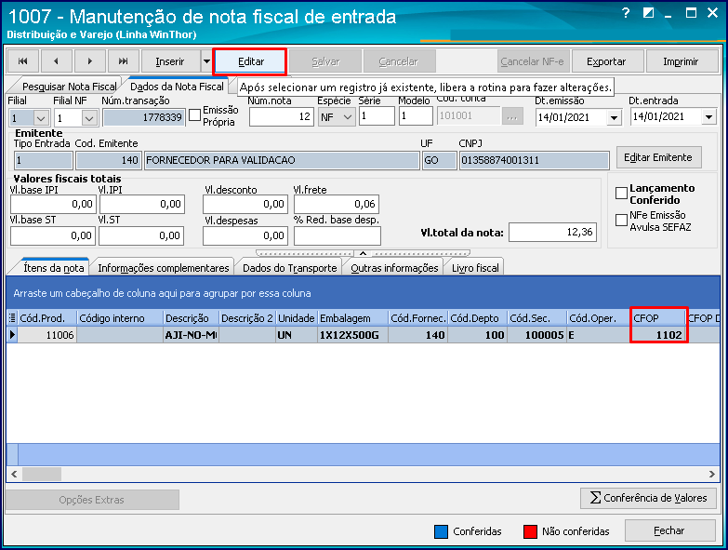Click the Inserir button
Screen dimensions: 728x550
[x=170, y=61]
